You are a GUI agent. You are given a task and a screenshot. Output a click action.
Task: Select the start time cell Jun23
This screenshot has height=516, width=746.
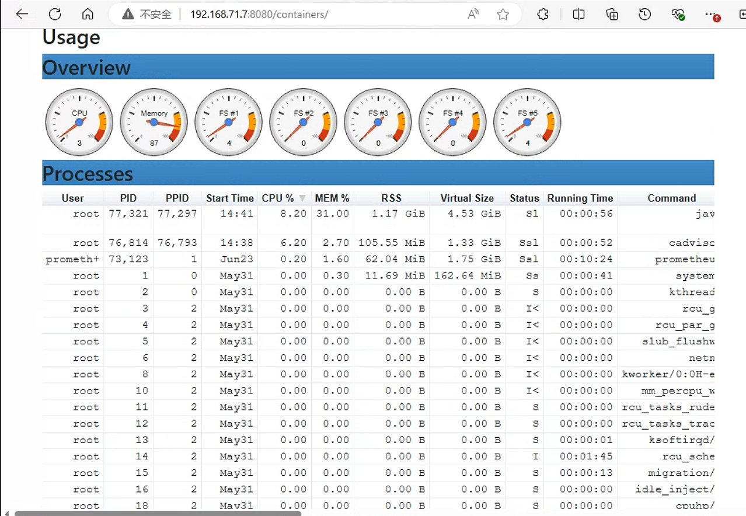pyautogui.click(x=237, y=259)
